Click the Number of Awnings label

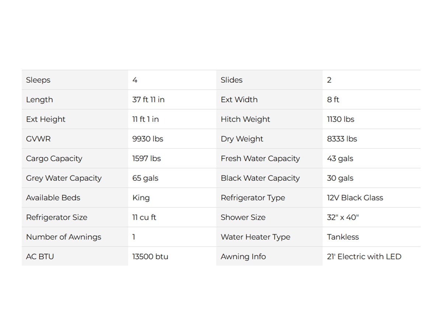tap(63, 237)
